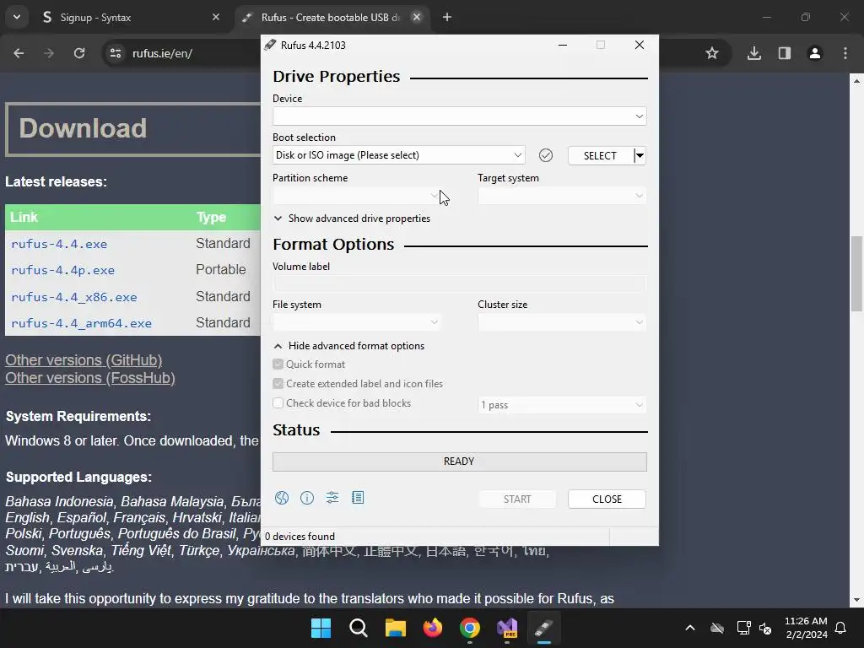The image size is (864, 648).
Task: Open Other versions (GitHub) link
Action: [x=84, y=360]
